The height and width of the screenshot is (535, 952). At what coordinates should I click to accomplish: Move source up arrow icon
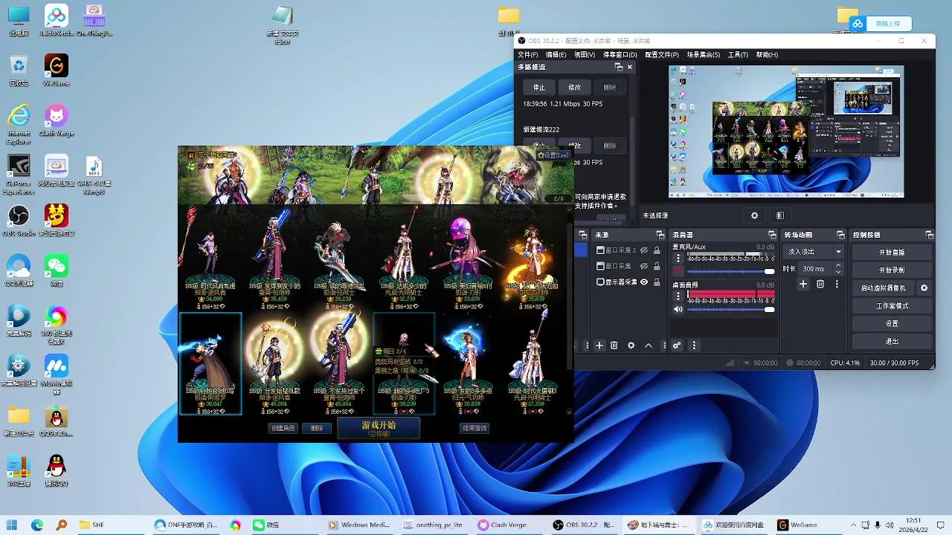pyautogui.click(x=649, y=346)
